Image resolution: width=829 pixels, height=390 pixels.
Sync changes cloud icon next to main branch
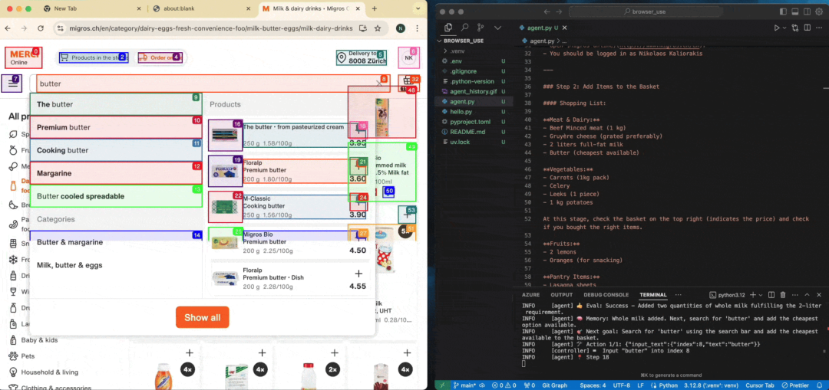point(483,385)
